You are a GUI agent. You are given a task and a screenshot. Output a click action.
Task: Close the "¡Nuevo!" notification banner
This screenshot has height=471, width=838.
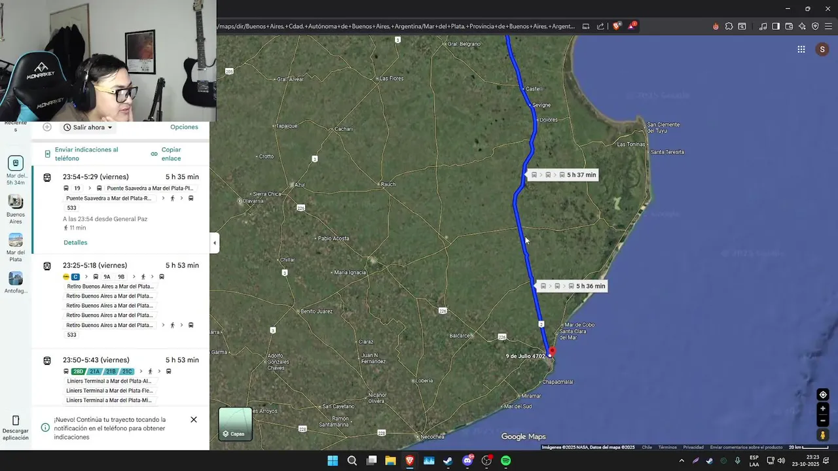pos(194,419)
